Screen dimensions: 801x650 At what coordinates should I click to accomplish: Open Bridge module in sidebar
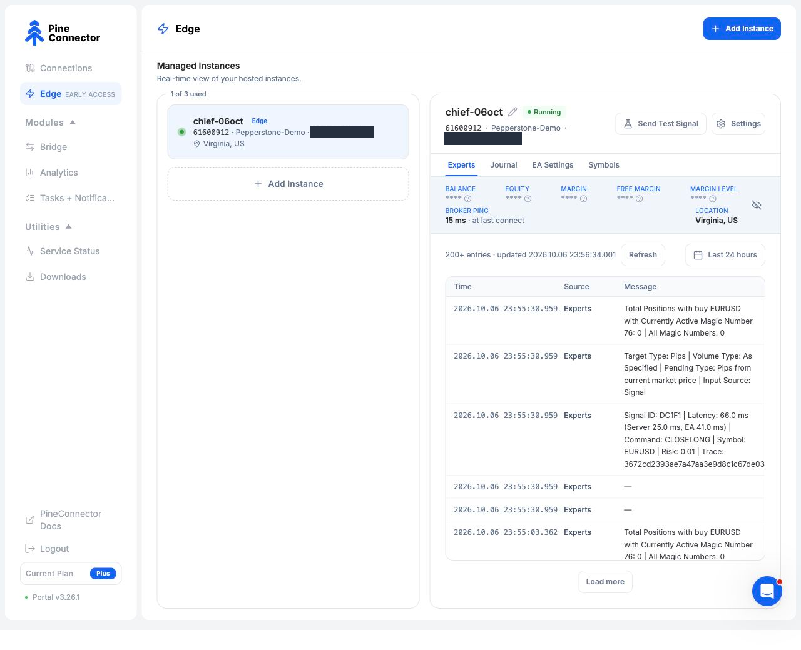pyautogui.click(x=71, y=147)
